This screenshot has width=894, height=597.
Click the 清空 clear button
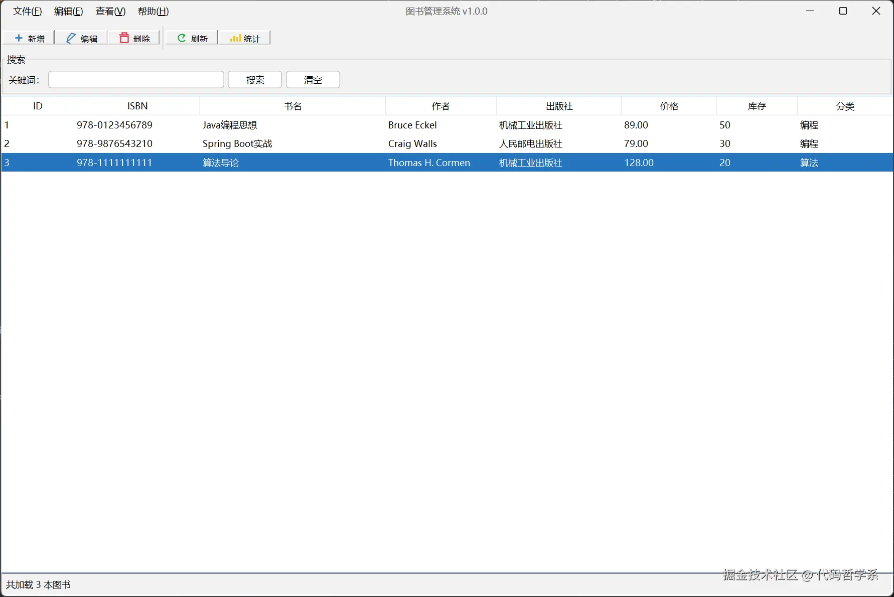(x=313, y=80)
